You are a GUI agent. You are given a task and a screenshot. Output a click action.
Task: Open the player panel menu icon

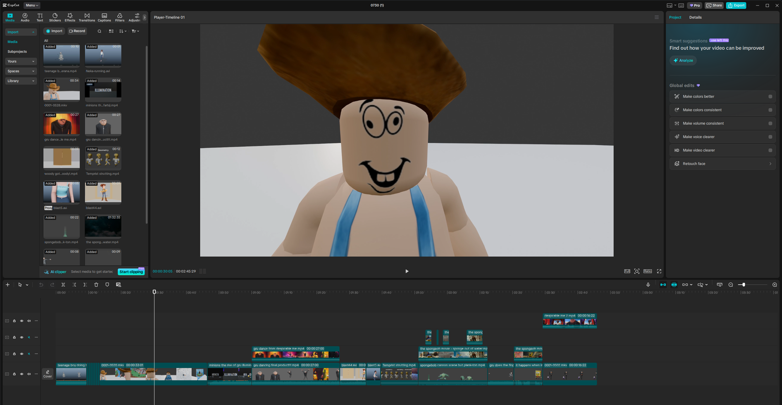[656, 18]
